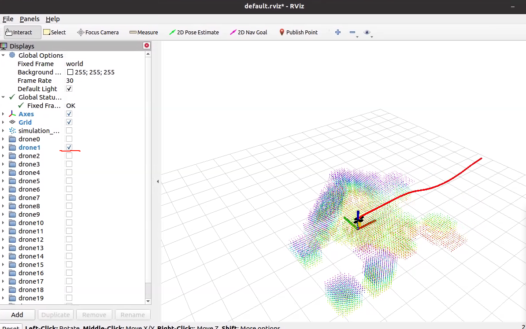Select the drone9 tree row
Screen dimensions: 526x329
(x=72, y=214)
